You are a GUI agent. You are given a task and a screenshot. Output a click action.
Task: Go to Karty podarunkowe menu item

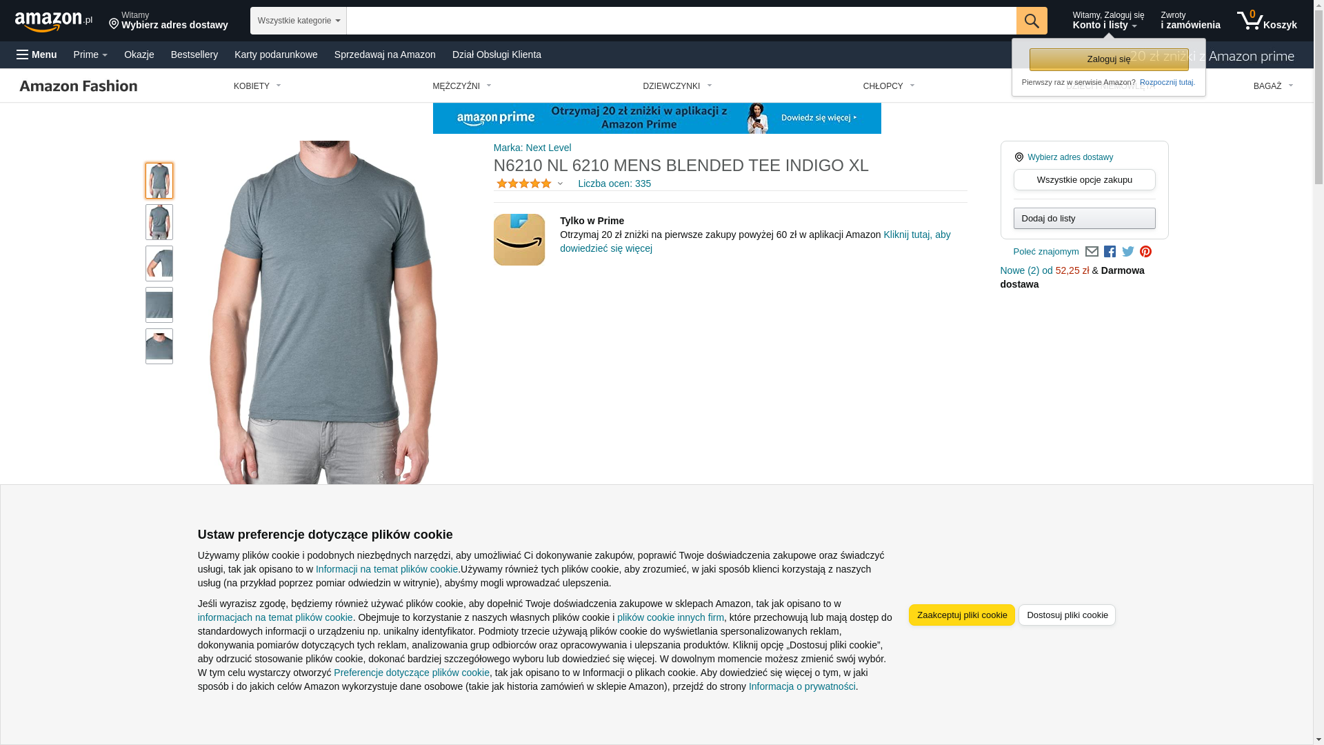(276, 54)
